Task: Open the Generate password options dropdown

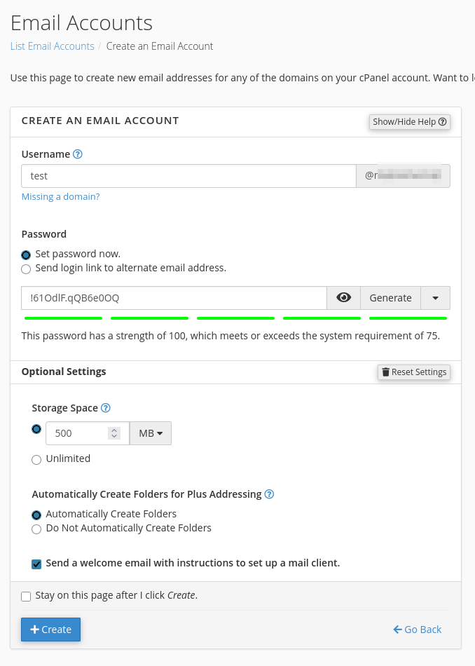Action: pyautogui.click(x=435, y=298)
